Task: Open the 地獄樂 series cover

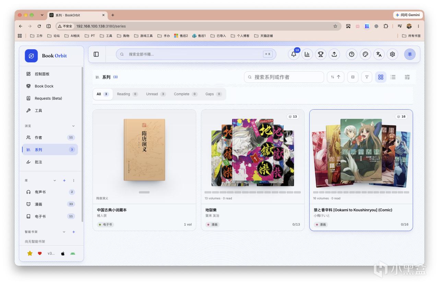Action: tap(253, 152)
